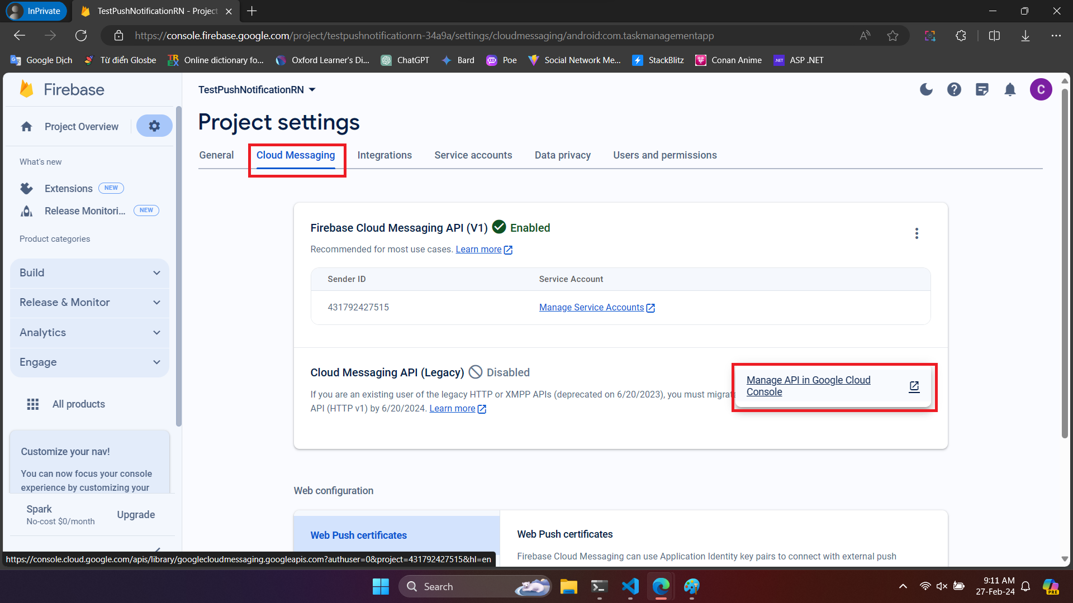Image resolution: width=1073 pixels, height=603 pixels.
Task: Open the Windows Start menu
Action: (x=381, y=586)
